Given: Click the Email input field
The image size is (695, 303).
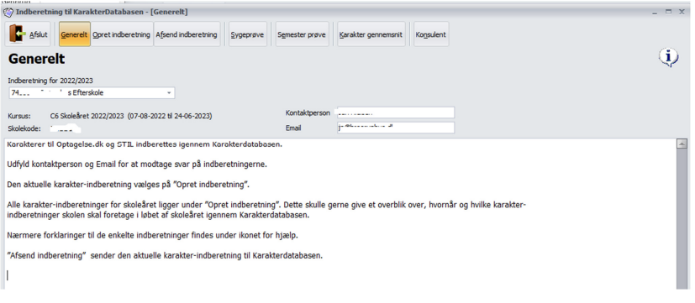Looking at the screenshot, I should 395,128.
